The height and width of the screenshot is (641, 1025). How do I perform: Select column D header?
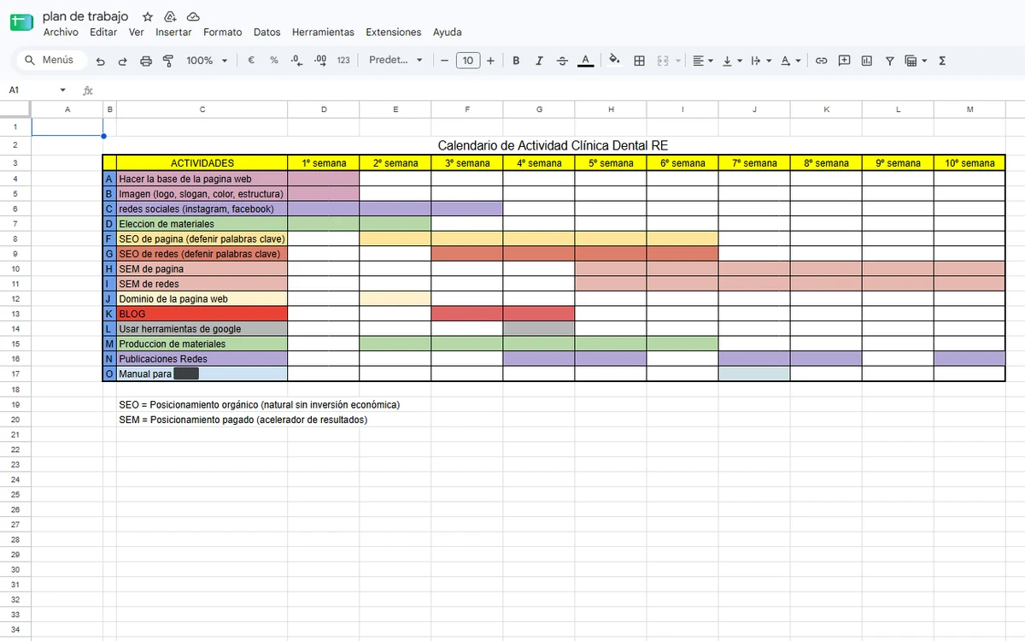click(323, 109)
